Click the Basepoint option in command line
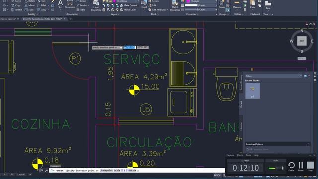318x179 pixels. coord(107,170)
